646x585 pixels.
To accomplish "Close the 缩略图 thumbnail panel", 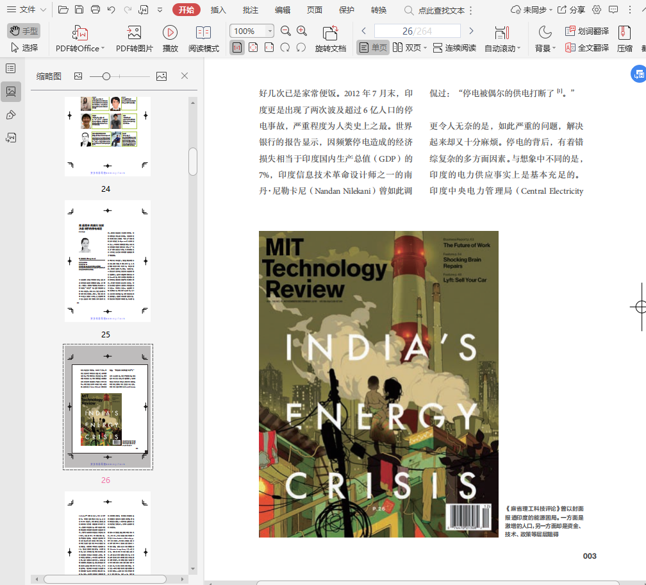I will (185, 76).
